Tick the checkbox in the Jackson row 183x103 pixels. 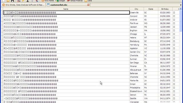coord(174,27)
